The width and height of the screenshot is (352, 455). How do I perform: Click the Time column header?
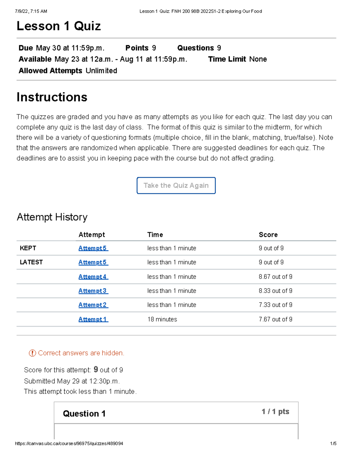[x=155, y=234]
